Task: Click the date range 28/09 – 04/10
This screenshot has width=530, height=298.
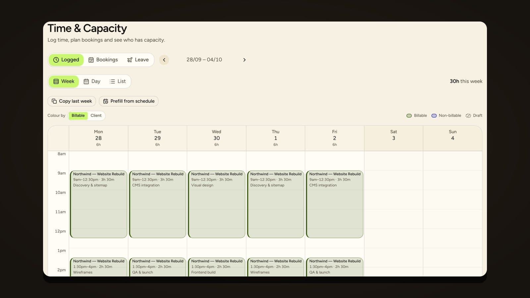Action: pyautogui.click(x=204, y=60)
